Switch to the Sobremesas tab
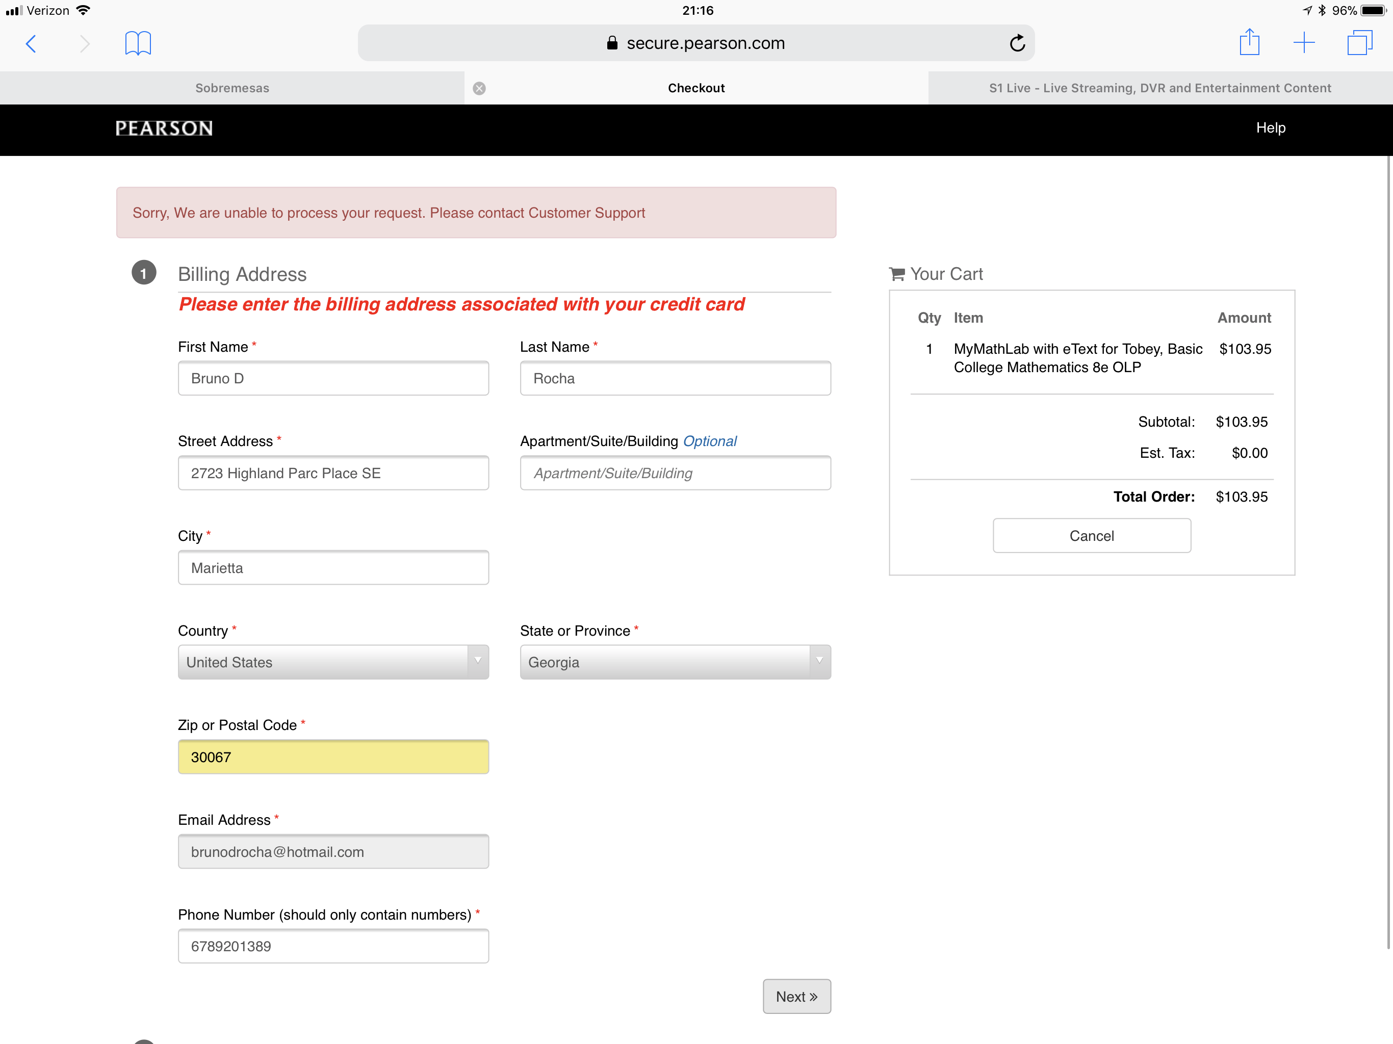Viewport: 1393px width, 1044px height. (x=232, y=88)
